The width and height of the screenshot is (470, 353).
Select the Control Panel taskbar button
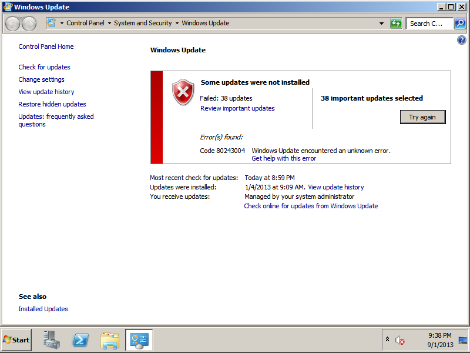139,340
